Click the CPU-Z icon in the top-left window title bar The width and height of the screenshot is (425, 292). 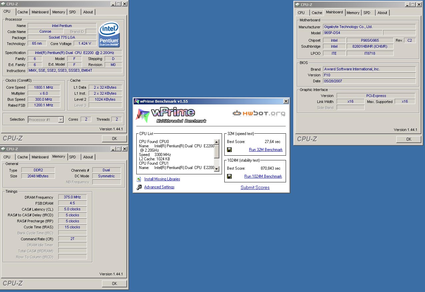pos(3,4)
